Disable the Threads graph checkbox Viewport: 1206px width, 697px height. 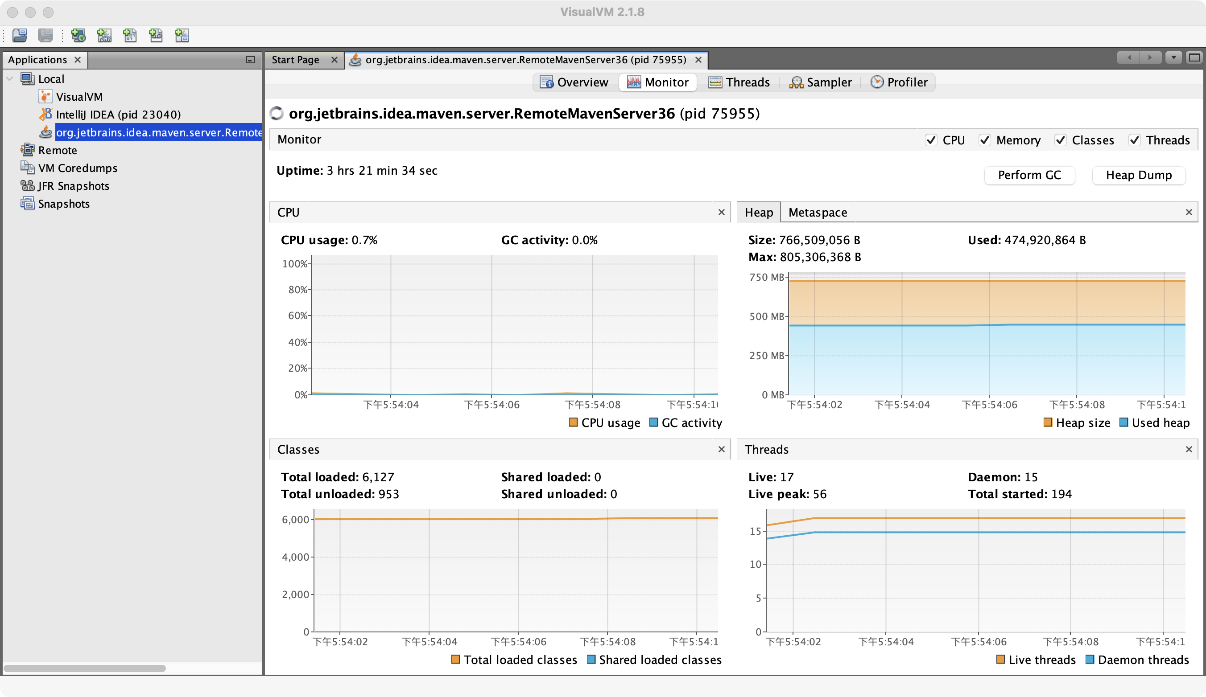click(1134, 140)
